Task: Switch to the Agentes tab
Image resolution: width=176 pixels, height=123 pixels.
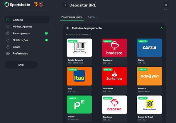Action: coord(92,17)
